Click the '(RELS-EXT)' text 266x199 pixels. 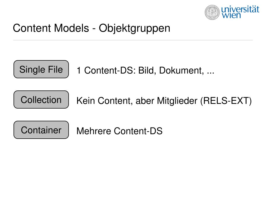pos(226,101)
